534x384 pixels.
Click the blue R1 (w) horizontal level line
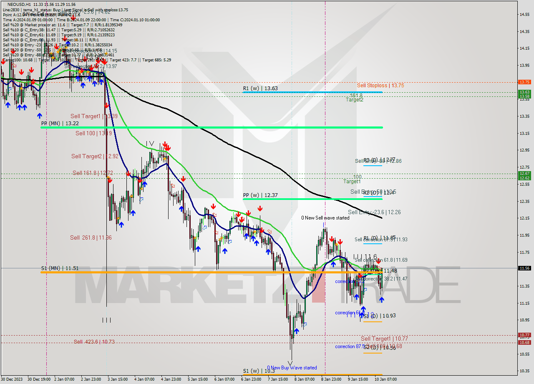[x=312, y=92]
